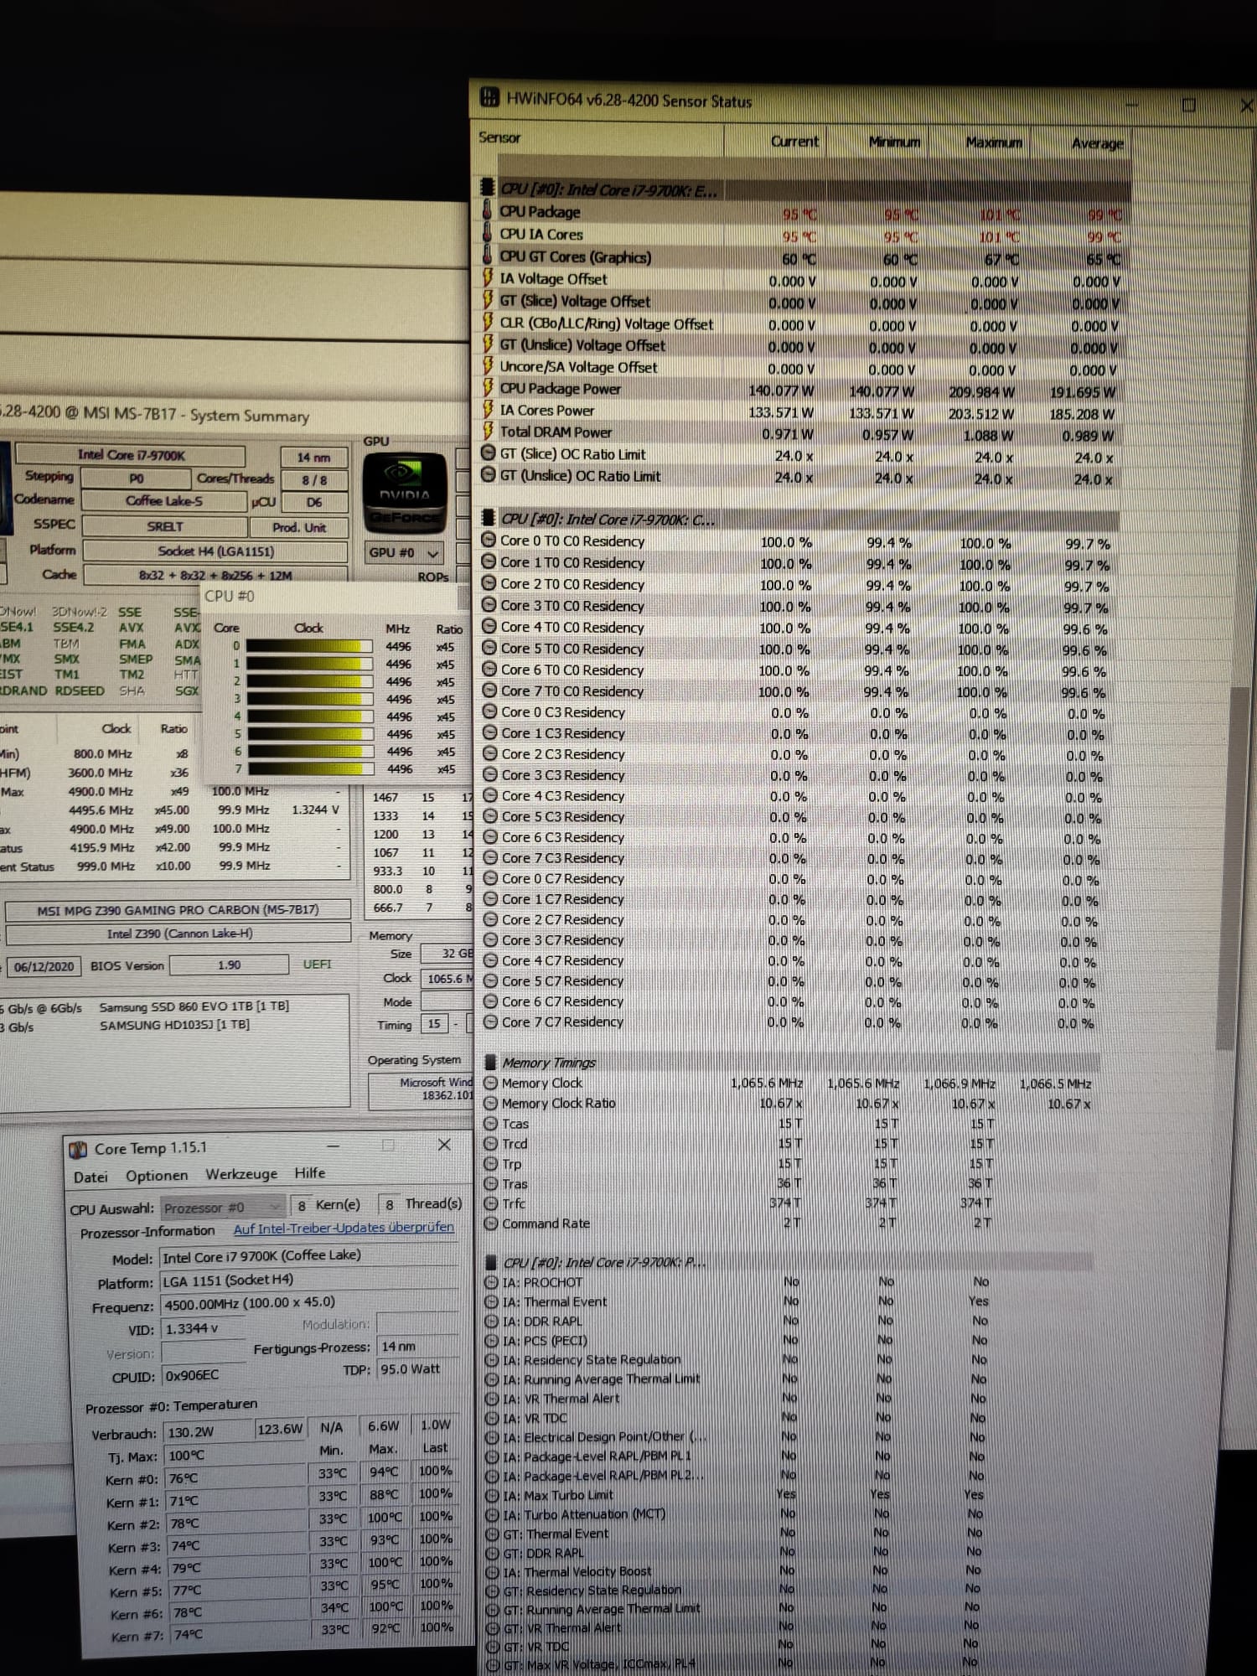Click the GT (Slice) OC Ratio Limit icon
This screenshot has width=1257, height=1676.
489,453
